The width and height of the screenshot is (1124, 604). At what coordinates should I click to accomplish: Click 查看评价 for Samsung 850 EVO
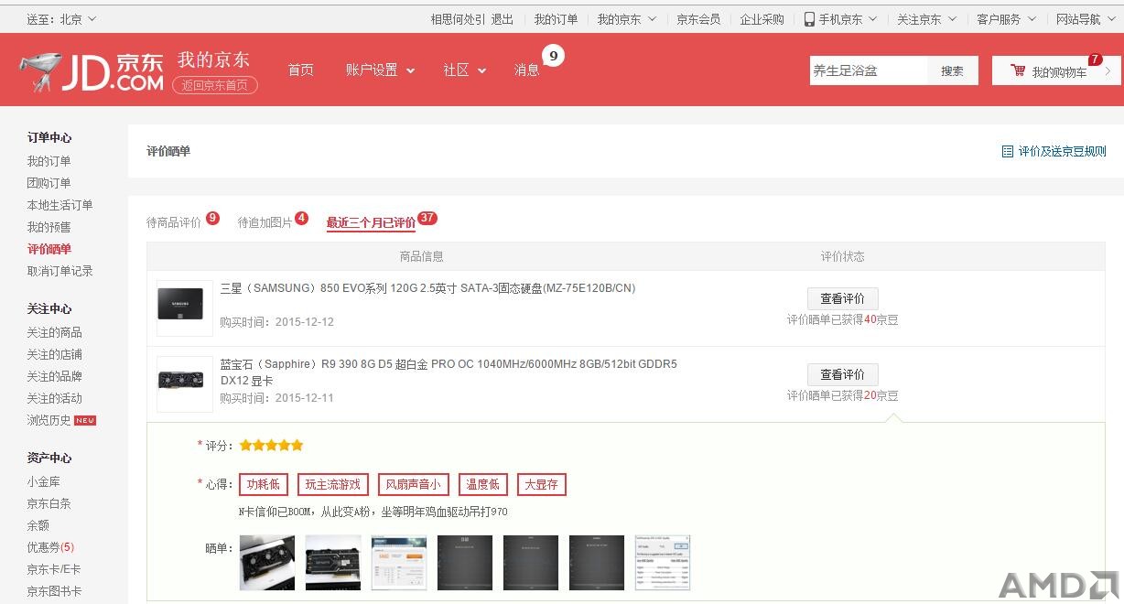[842, 298]
